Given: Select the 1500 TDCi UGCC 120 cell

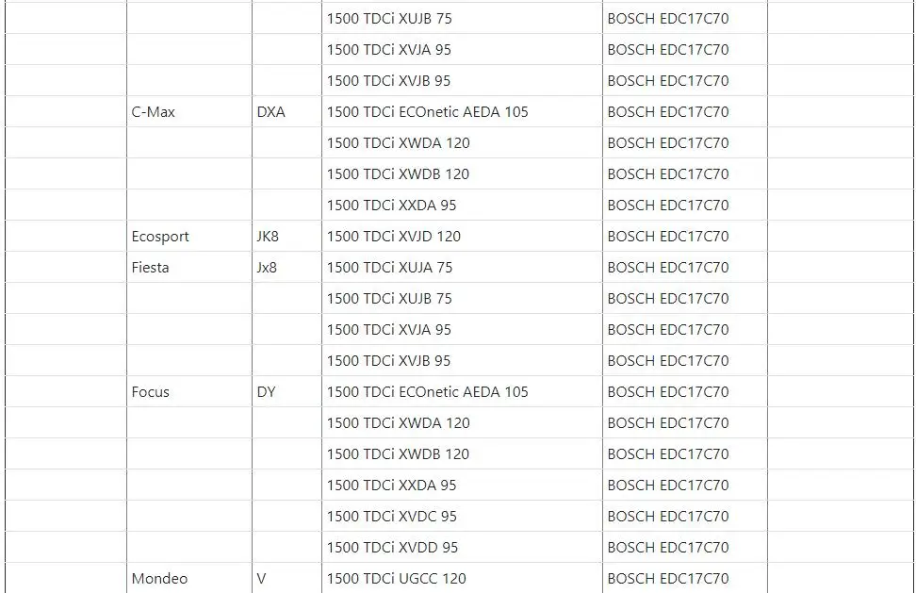Looking at the screenshot, I should tap(462, 579).
